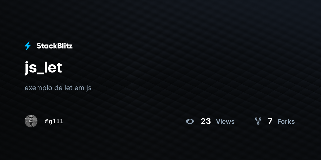Select the StackBlitz wordmark text
The width and height of the screenshot is (321, 160).
coord(55,46)
